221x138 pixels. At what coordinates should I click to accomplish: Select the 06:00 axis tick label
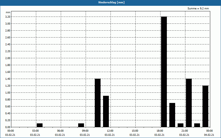60,131
